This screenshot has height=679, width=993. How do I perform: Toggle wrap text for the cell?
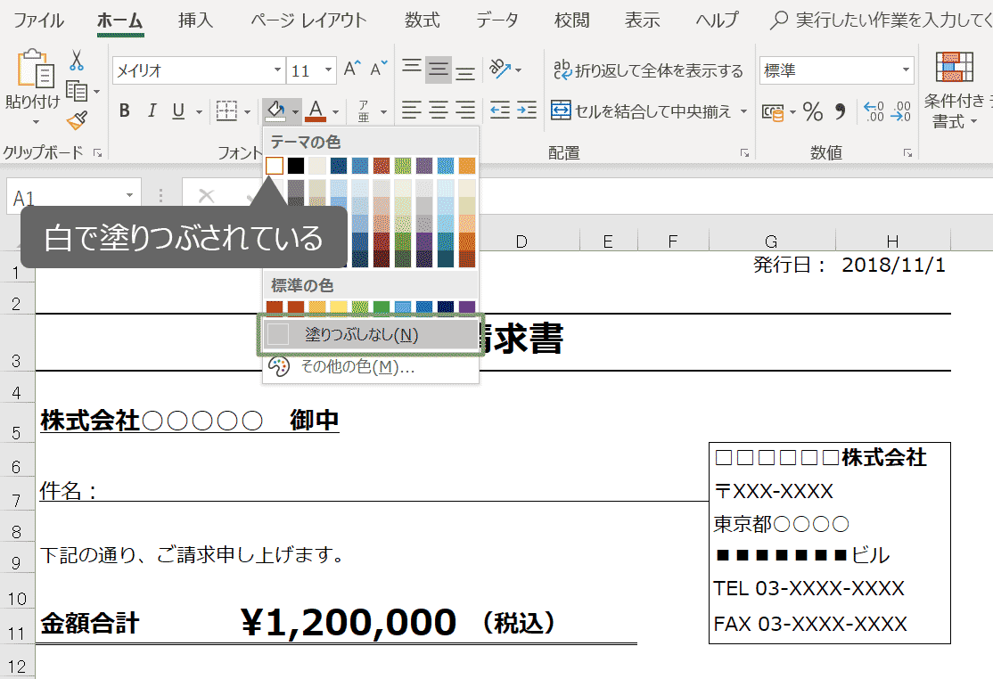648,70
